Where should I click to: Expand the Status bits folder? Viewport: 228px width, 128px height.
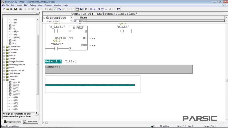click(x=4, y=77)
